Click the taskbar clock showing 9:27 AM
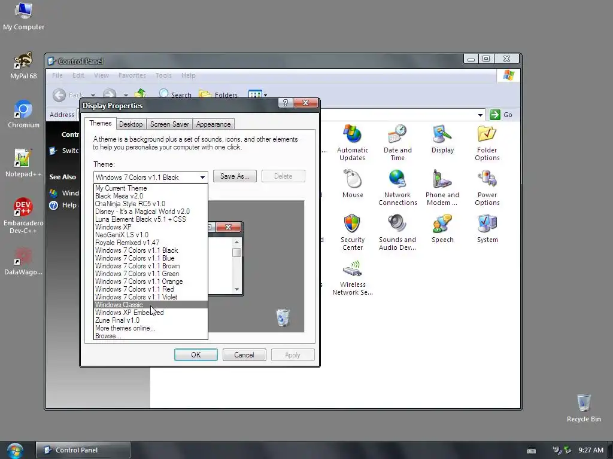Image resolution: width=613 pixels, height=459 pixels. pos(591,450)
